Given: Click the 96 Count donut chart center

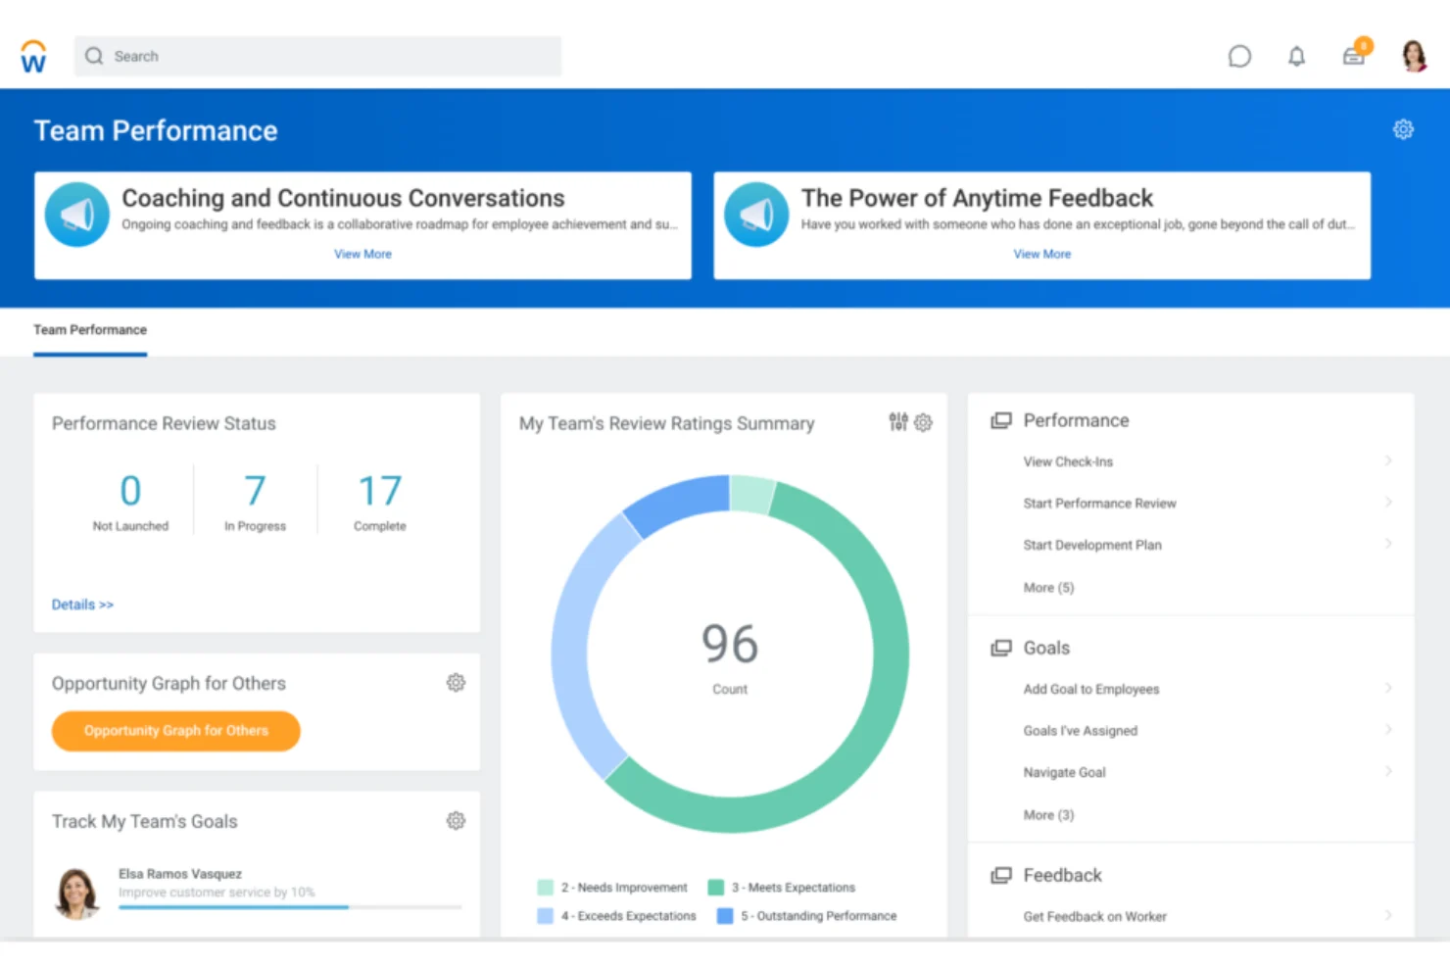Looking at the screenshot, I should click(x=730, y=654).
